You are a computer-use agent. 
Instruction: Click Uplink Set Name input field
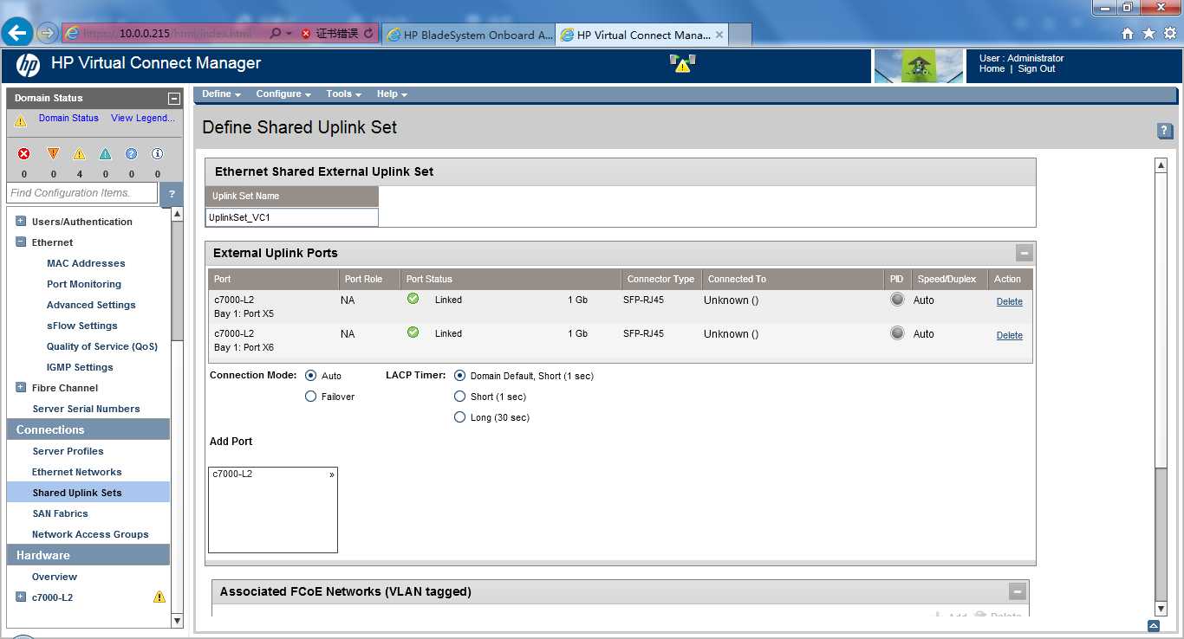coord(292,217)
